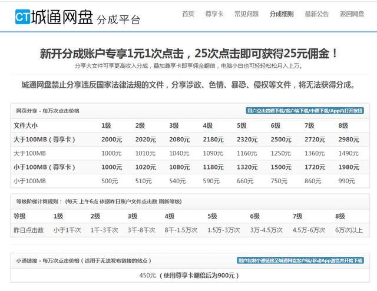Click the 660元 price cell
The image size is (377, 291).
coord(245,181)
